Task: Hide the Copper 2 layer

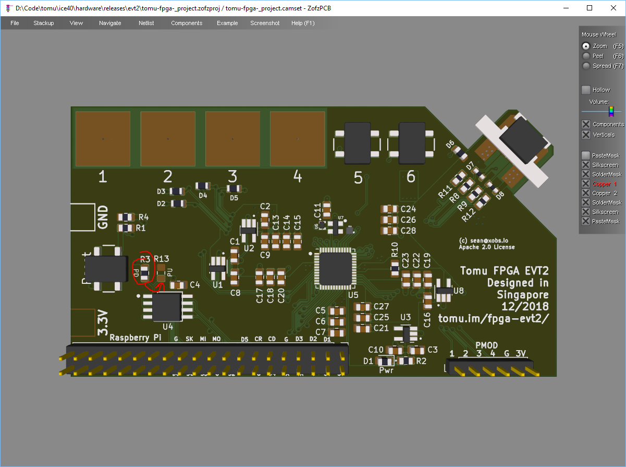Action: pyautogui.click(x=586, y=193)
